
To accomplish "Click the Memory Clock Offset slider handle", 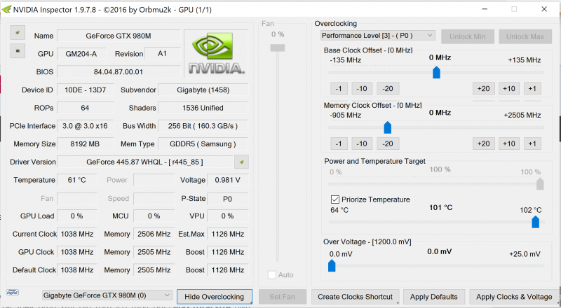I will [388, 127].
